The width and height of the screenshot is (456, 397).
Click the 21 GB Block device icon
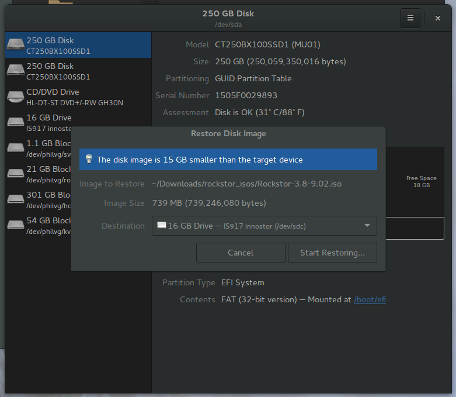tap(15, 174)
